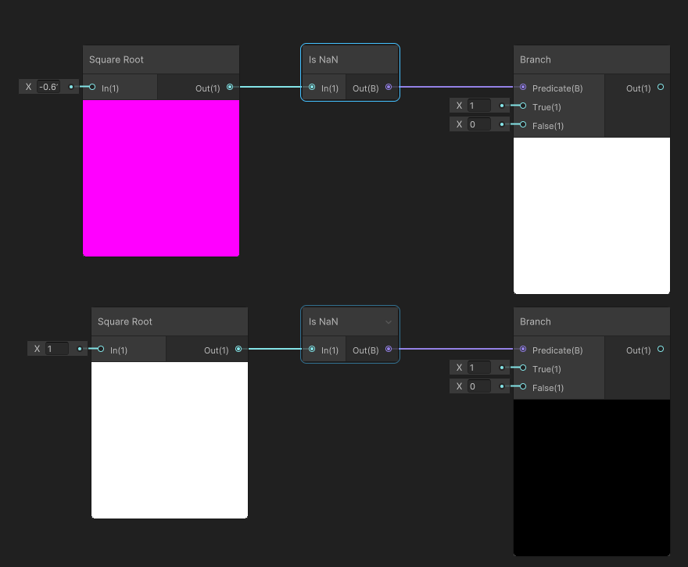Click the lower Is NaN node title
Image resolution: width=688 pixels, height=567 pixels.
tap(324, 321)
